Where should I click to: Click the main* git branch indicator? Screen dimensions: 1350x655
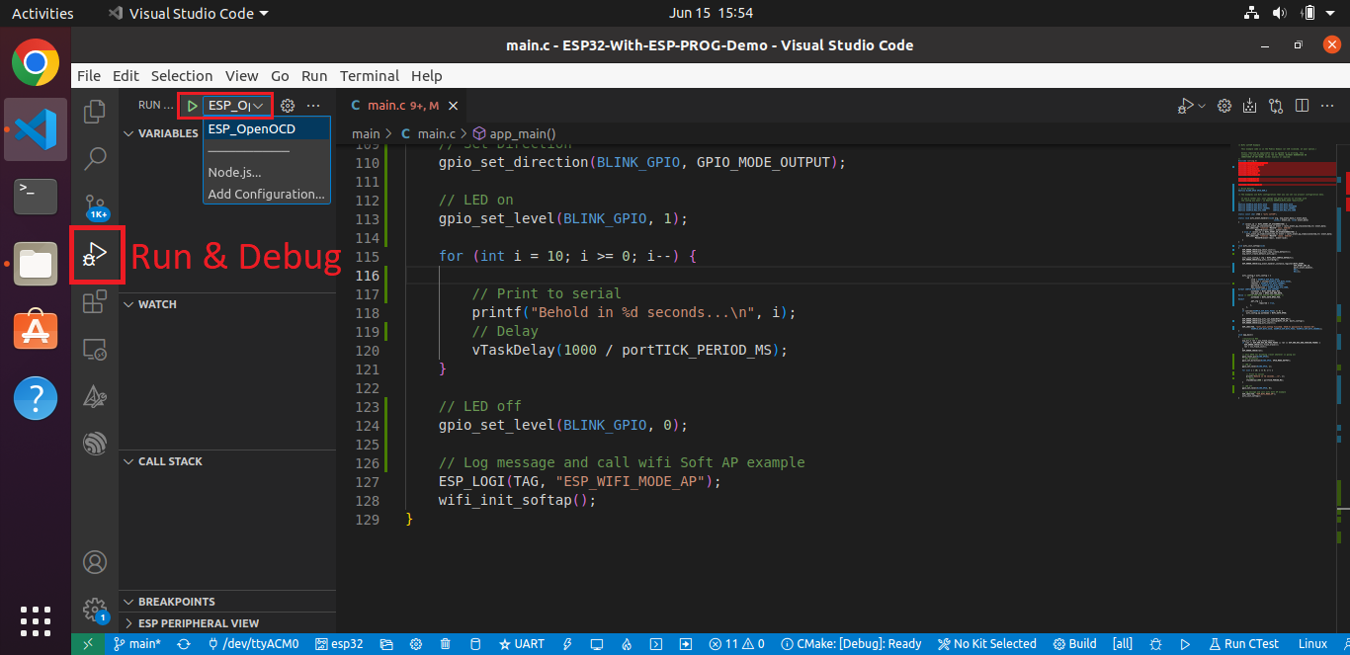click(137, 644)
